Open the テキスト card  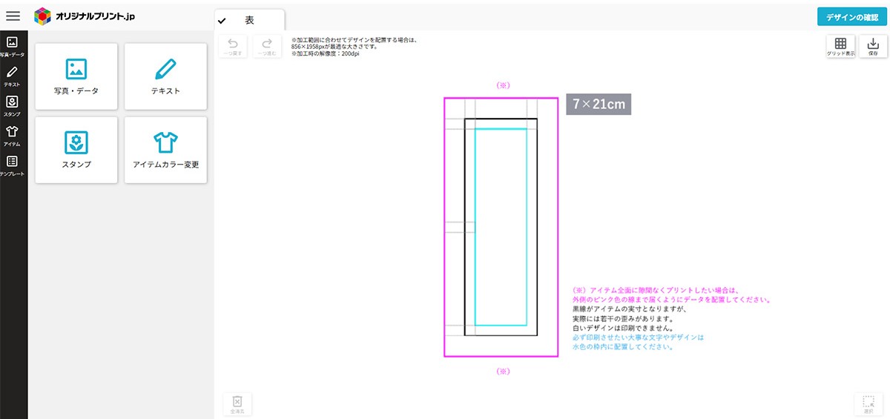click(165, 77)
